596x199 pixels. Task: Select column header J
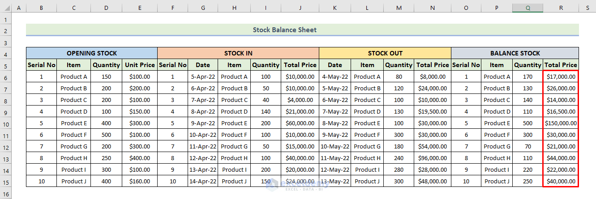click(x=300, y=8)
